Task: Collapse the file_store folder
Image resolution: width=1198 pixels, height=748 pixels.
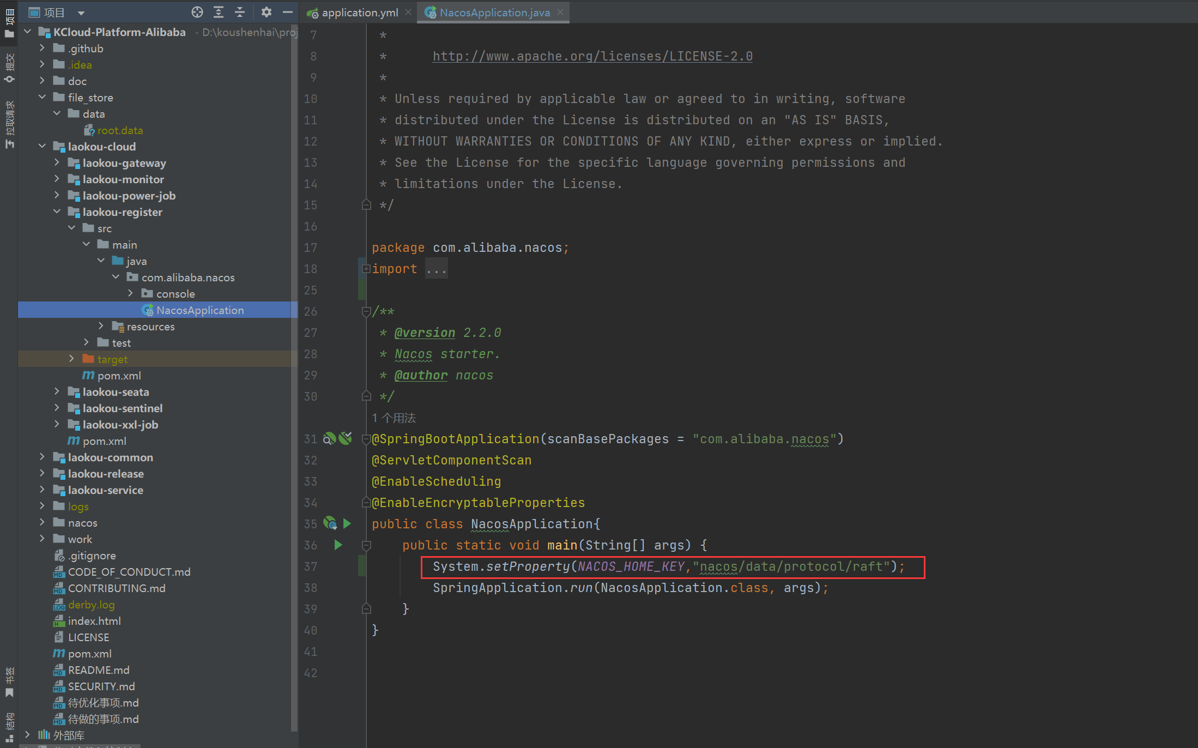Action: (43, 97)
